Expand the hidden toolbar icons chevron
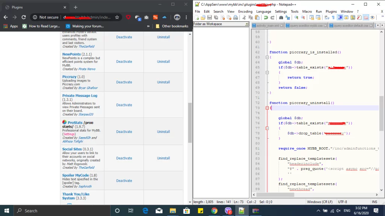The image size is (385, 216). [382, 17]
